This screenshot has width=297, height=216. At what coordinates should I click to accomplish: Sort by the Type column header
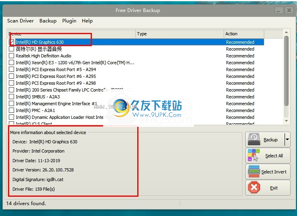179,34
